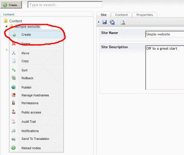Image resolution: width=184 pixels, height=155 pixels.
Task: Focus the Type to search field
Action: tap(65, 4)
